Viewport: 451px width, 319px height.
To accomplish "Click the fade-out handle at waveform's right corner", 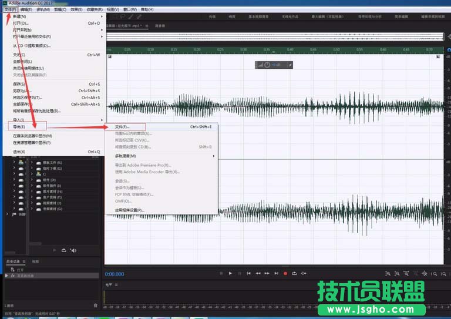I will pos(438,56).
